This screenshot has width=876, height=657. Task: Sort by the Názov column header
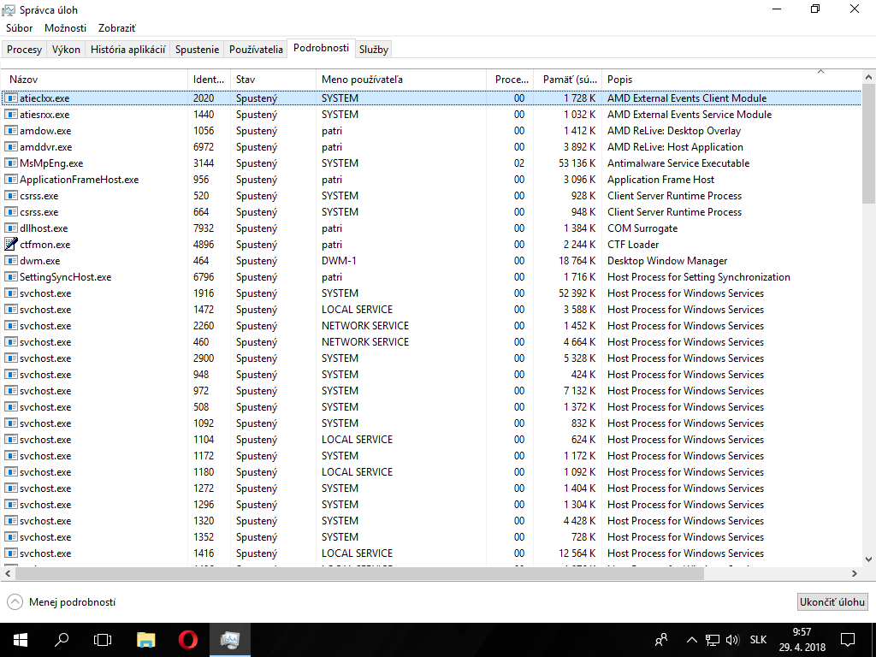pos(95,80)
